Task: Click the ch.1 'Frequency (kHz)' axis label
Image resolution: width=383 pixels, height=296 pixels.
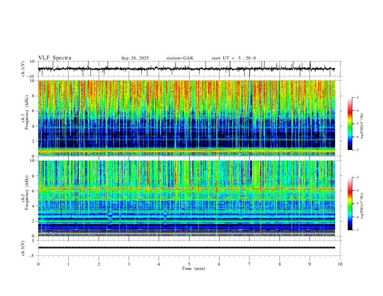Action: [27, 113]
